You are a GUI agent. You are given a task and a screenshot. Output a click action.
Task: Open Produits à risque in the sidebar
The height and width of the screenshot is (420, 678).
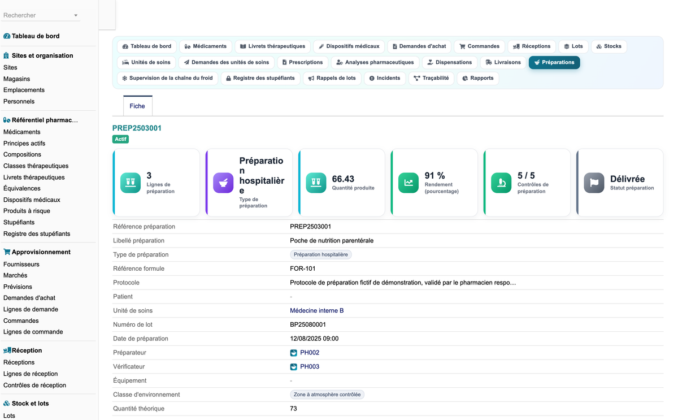pyautogui.click(x=27, y=211)
